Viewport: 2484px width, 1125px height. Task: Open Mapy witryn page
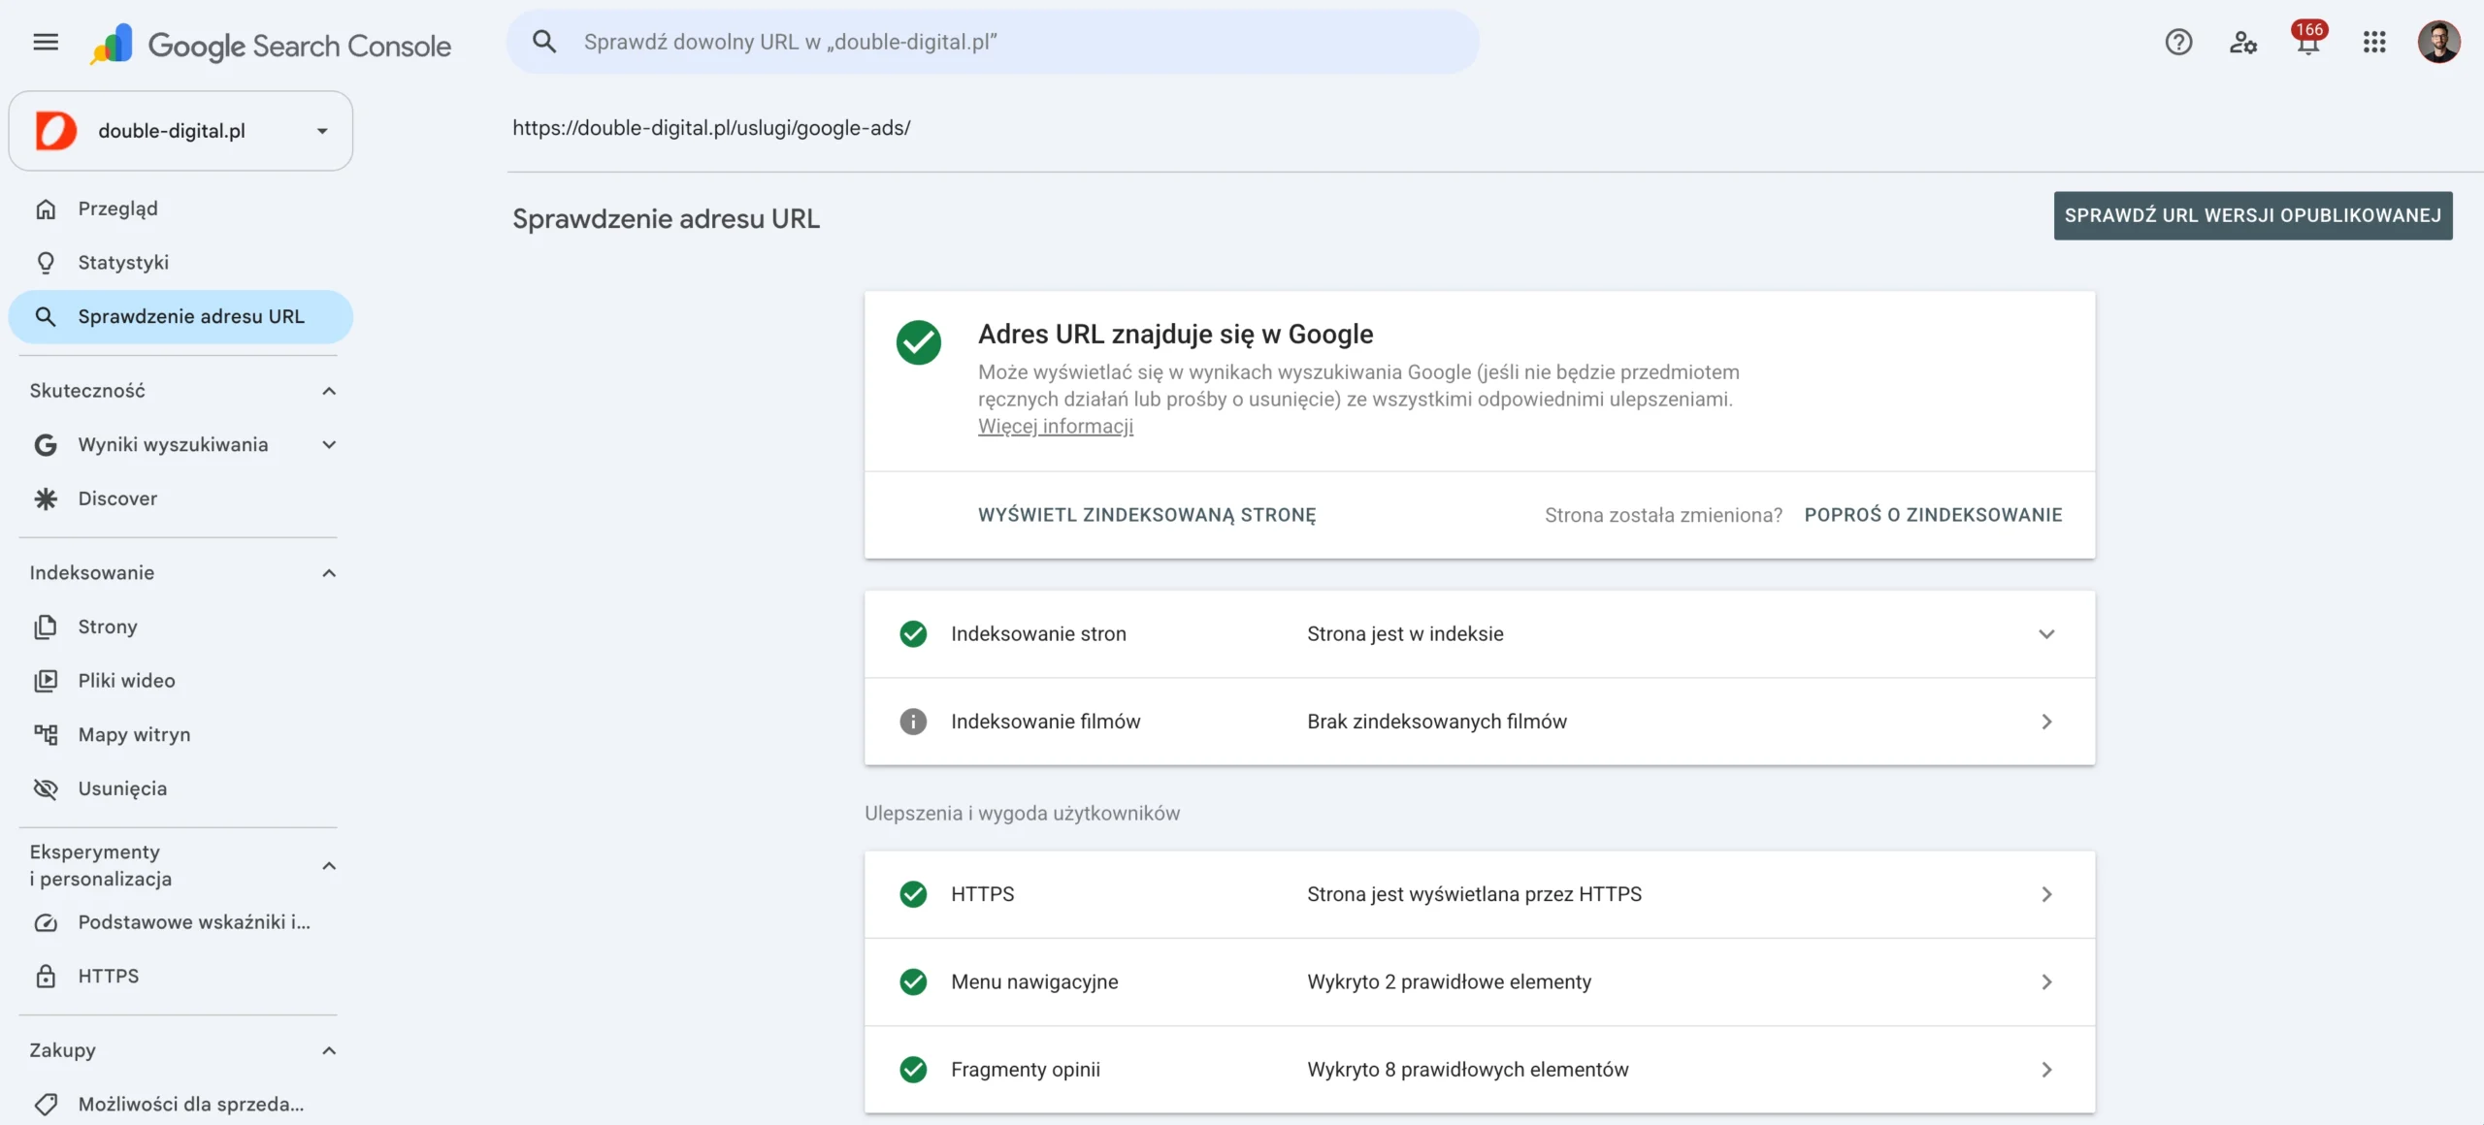click(180, 735)
